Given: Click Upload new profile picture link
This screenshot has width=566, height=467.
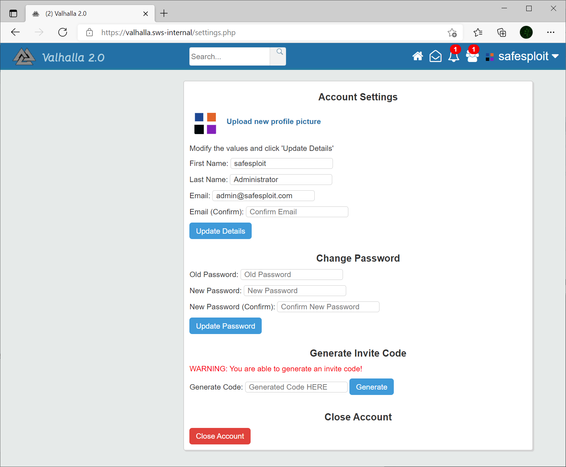Looking at the screenshot, I should 274,121.
